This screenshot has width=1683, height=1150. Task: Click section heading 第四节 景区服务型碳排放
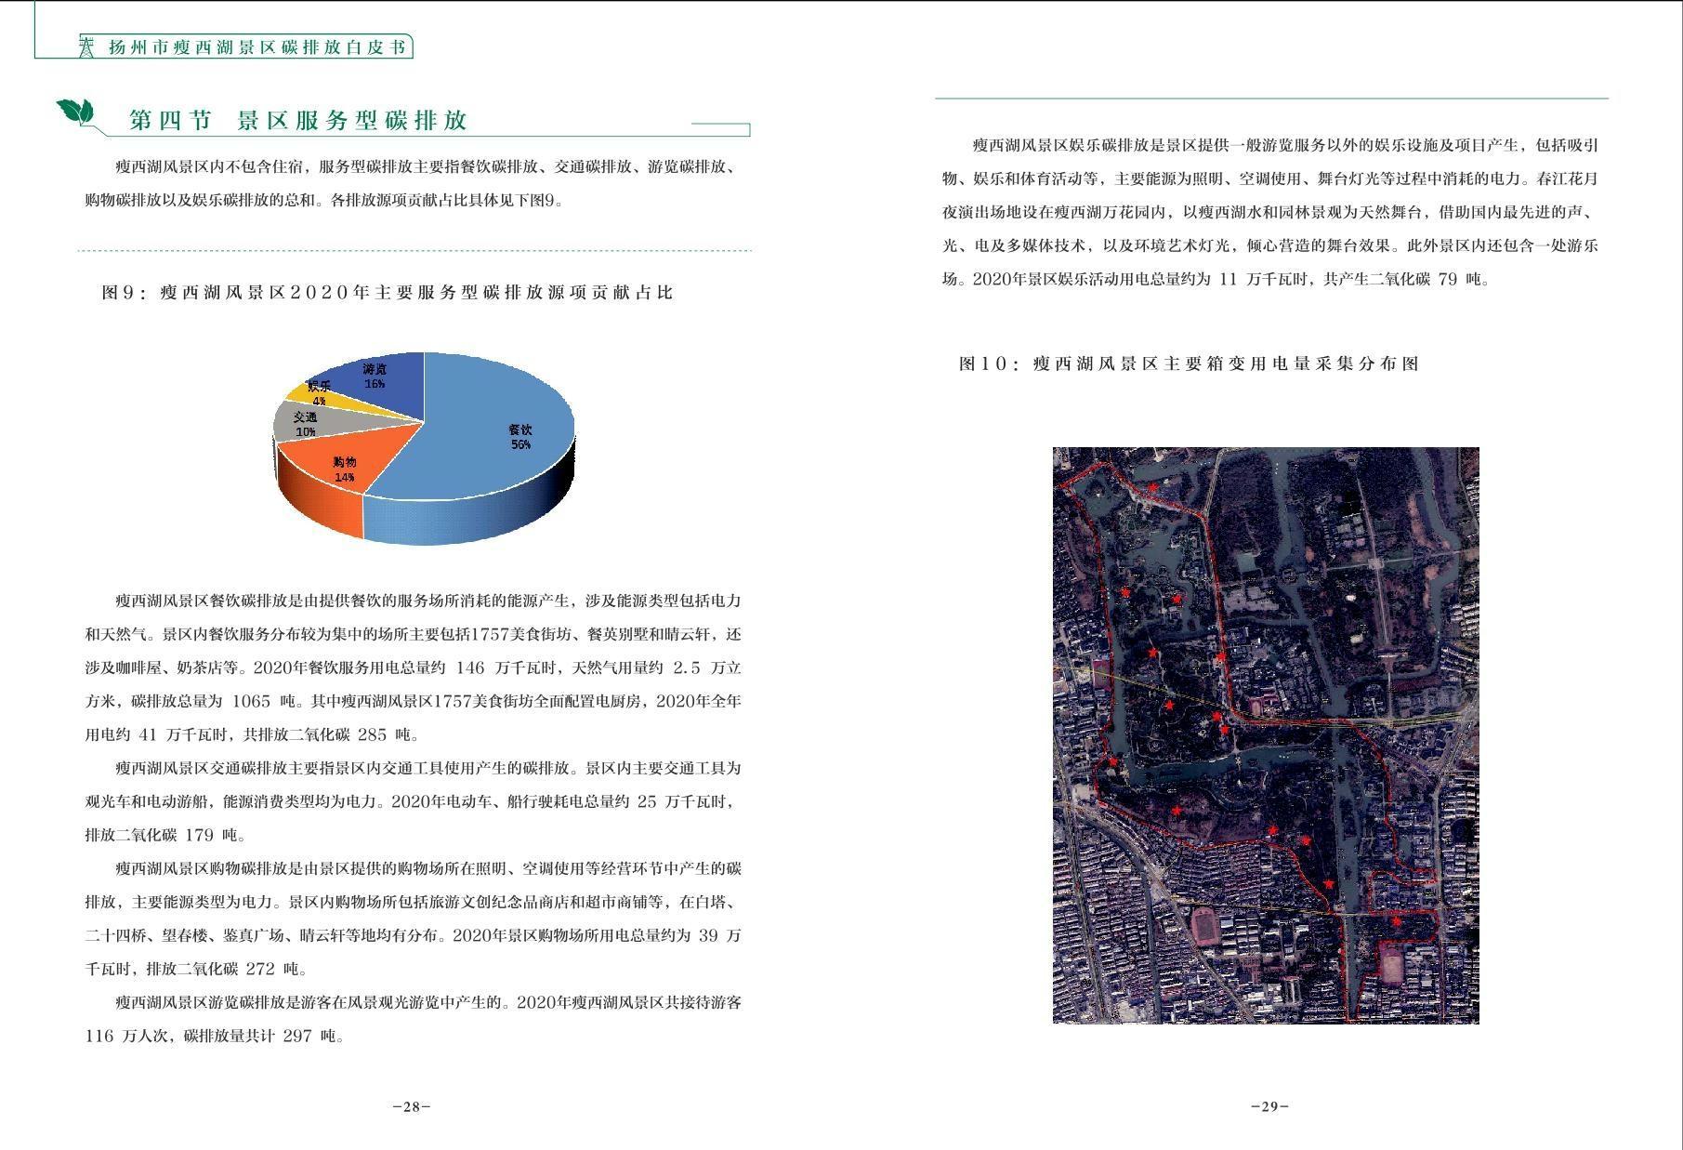(297, 120)
